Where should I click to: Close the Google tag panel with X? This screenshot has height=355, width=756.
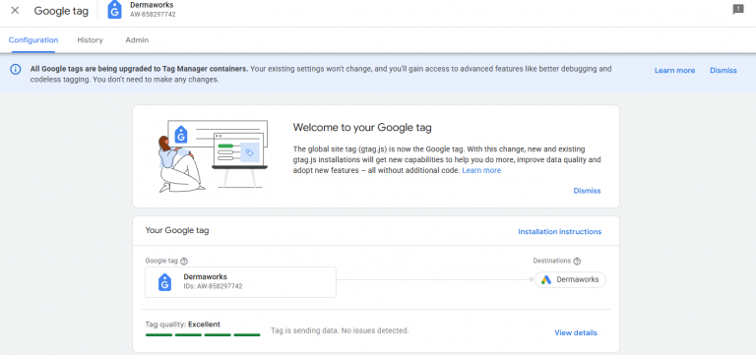click(15, 11)
